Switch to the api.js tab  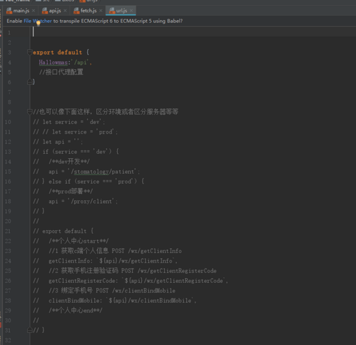tap(54, 10)
